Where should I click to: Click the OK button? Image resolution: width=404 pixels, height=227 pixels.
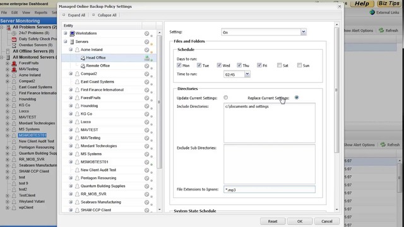point(300,221)
